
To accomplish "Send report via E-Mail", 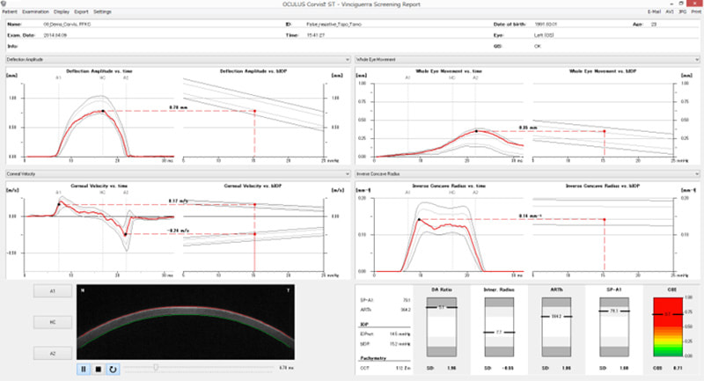I will tap(654, 11).
